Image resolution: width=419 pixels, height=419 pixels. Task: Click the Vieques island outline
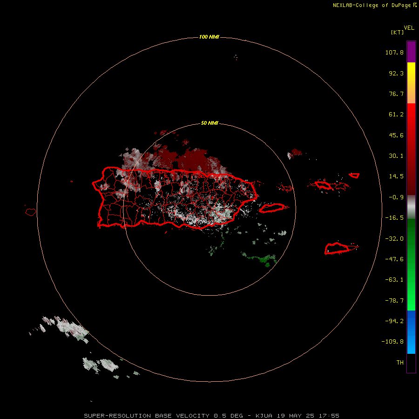coord(272,208)
